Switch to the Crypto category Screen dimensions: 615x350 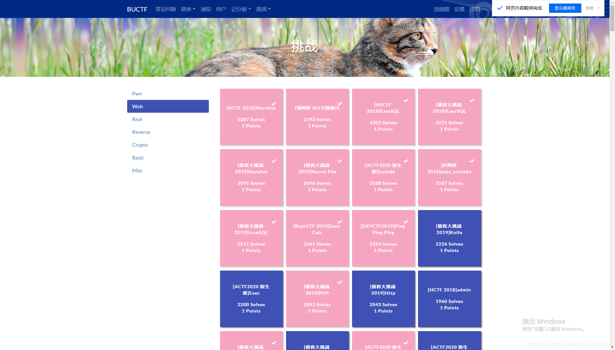168,145
